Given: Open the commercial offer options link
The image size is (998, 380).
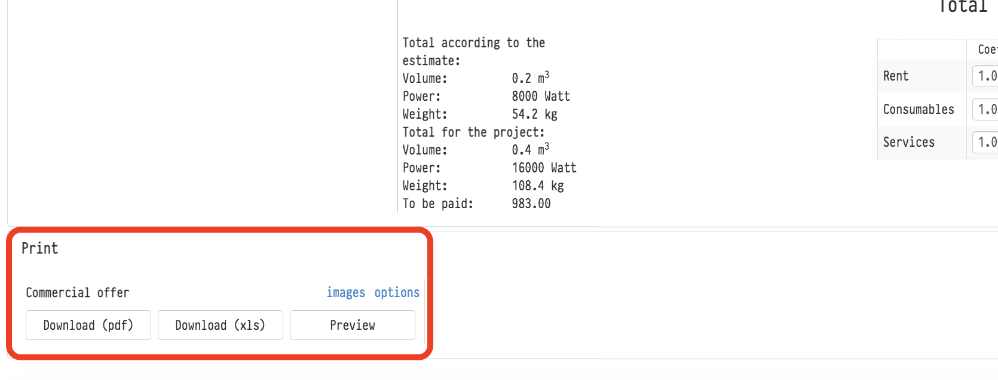Looking at the screenshot, I should tap(397, 292).
